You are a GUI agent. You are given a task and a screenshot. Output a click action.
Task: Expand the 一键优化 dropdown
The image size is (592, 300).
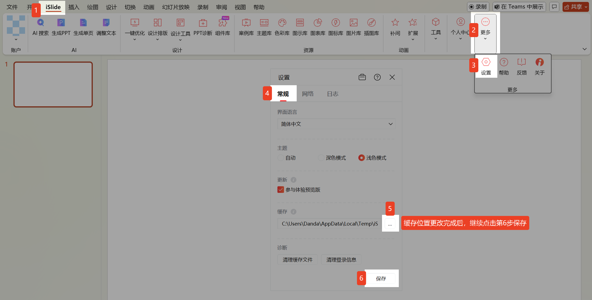[135, 40]
